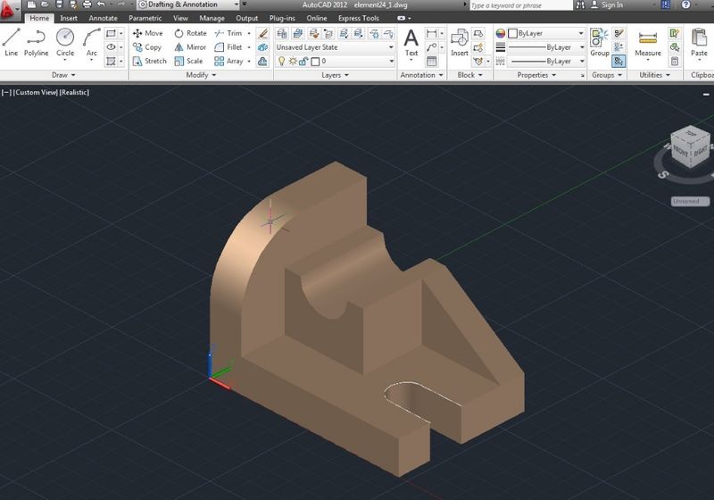714x500 pixels.
Task: Type keyword search input field
Action: (x=520, y=5)
